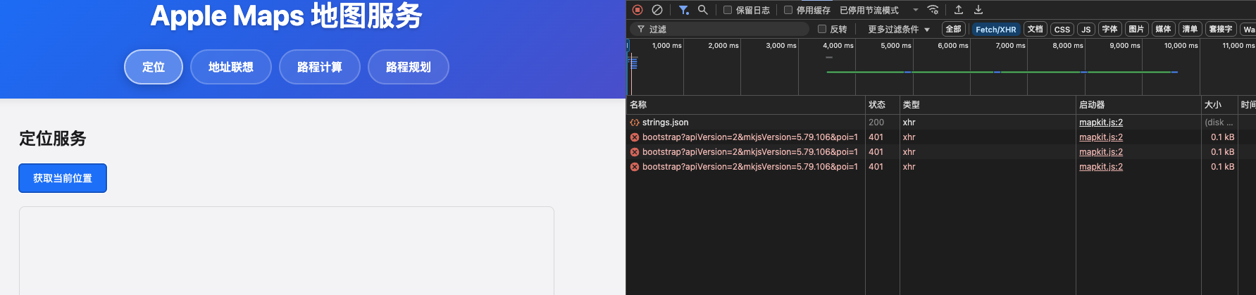Screen dimensions: 1256x295
Task: Open the 路程规划 tab on page
Action: tap(409, 67)
